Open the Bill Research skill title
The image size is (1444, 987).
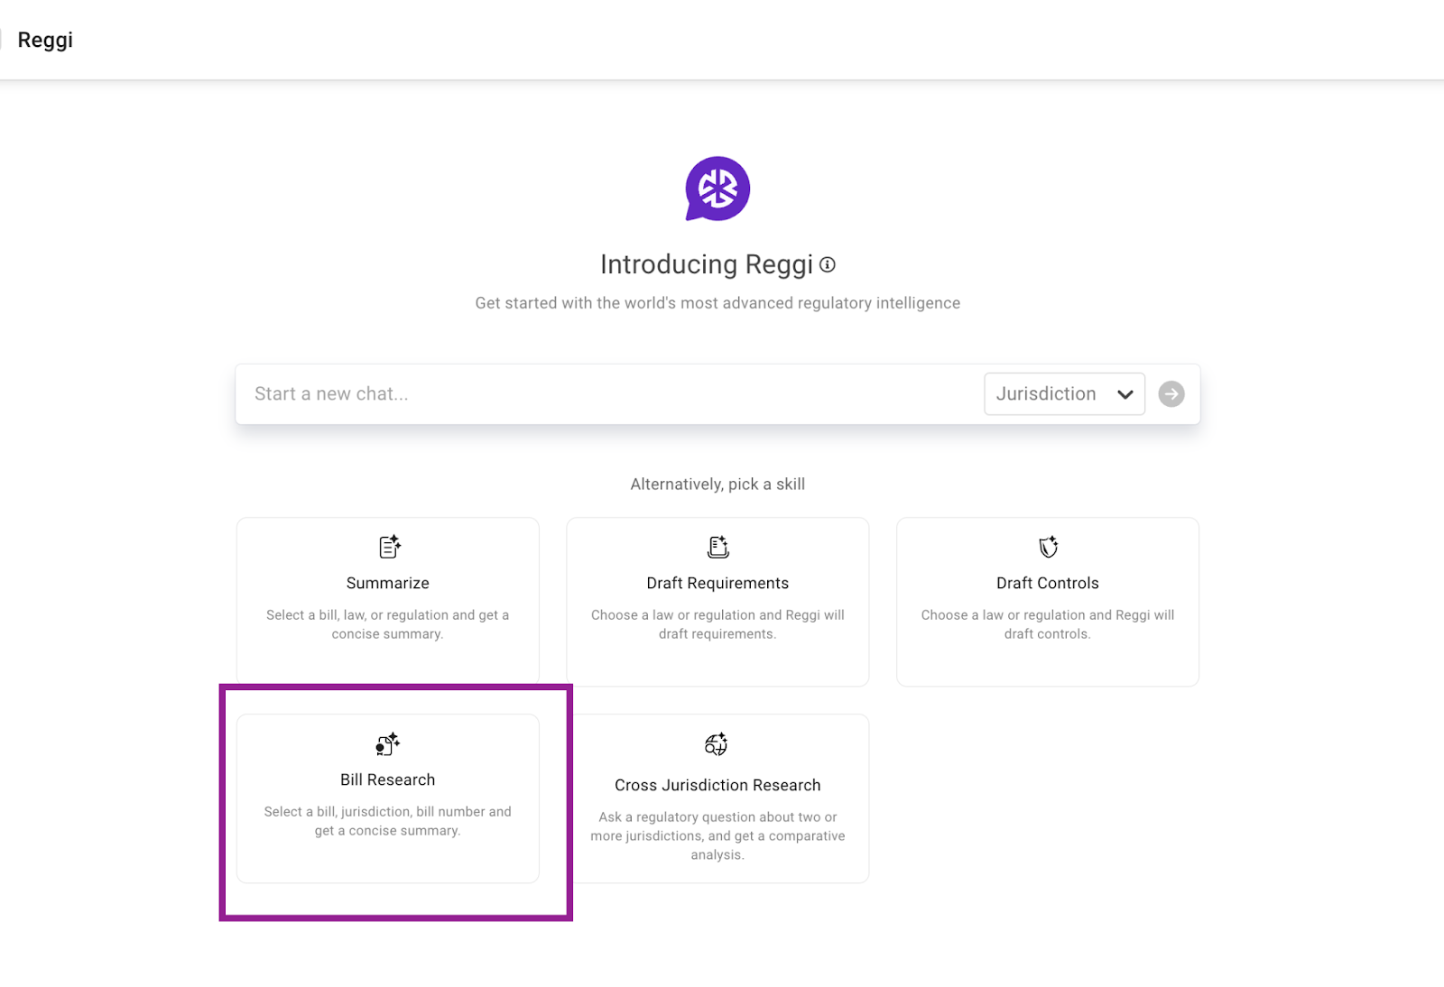[x=388, y=779]
